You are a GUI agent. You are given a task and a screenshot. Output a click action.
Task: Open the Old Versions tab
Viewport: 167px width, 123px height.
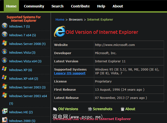coord(68,109)
